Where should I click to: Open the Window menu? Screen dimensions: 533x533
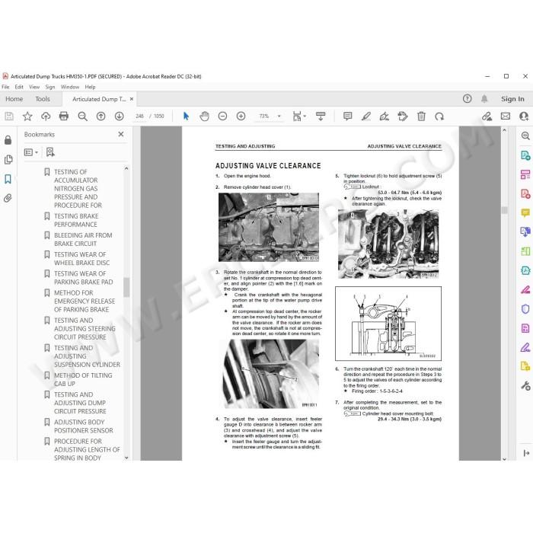click(70, 87)
